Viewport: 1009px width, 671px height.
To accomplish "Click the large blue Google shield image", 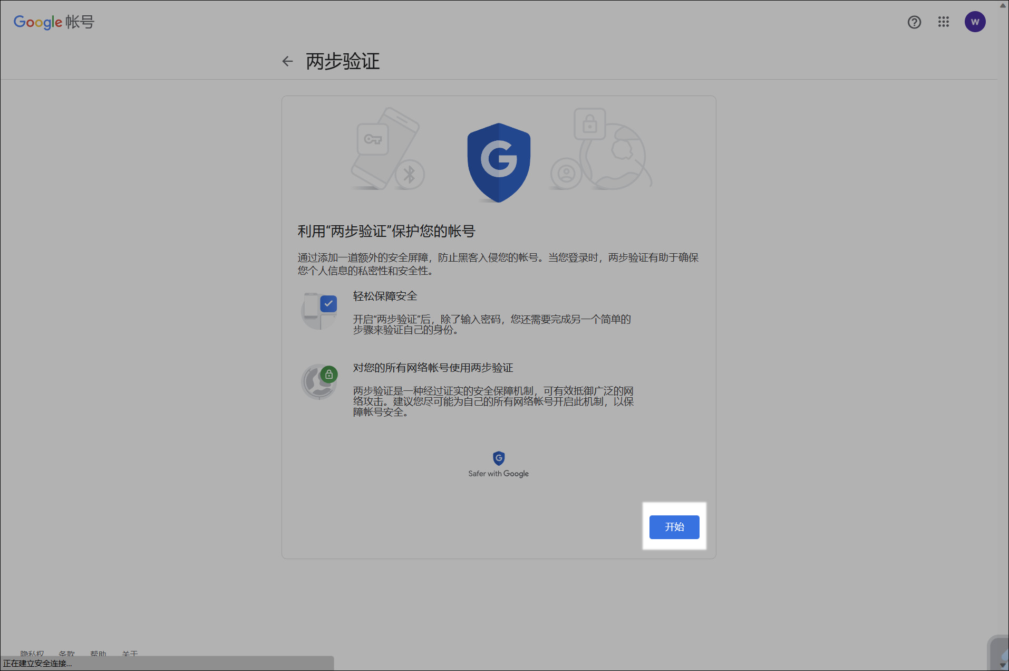I will pos(499,162).
